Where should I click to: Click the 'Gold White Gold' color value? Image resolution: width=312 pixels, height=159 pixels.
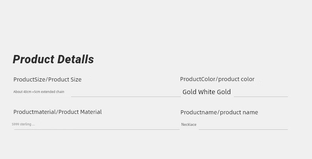click(x=207, y=92)
